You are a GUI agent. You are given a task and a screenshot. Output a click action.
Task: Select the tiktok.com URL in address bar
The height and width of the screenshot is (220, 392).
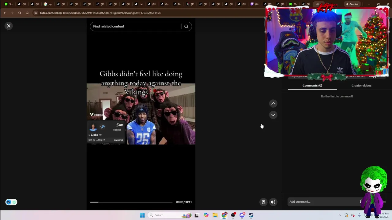(100, 13)
